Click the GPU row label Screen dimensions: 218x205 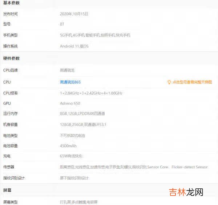pyautogui.click(x=7, y=103)
